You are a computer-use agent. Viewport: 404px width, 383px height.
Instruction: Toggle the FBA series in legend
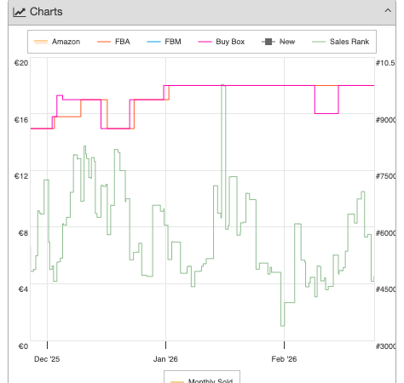click(113, 42)
